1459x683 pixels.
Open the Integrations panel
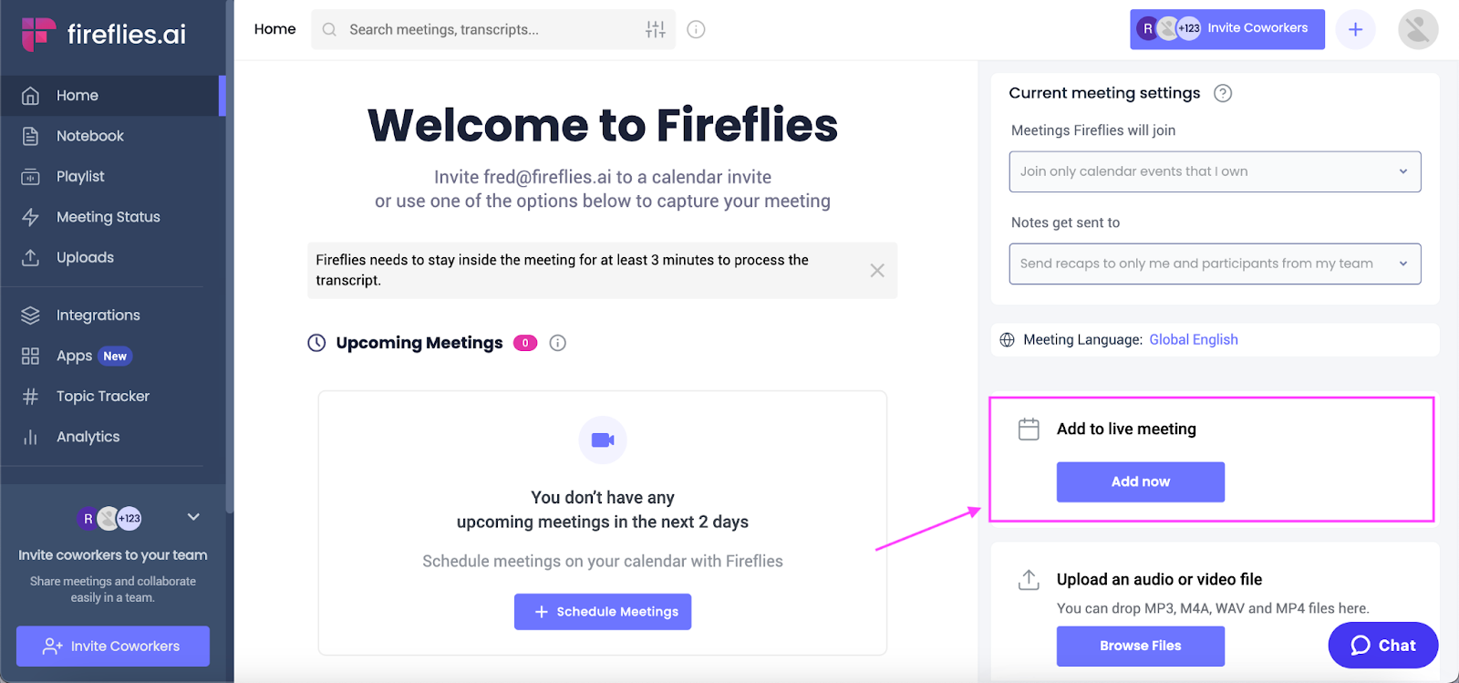[98, 315]
